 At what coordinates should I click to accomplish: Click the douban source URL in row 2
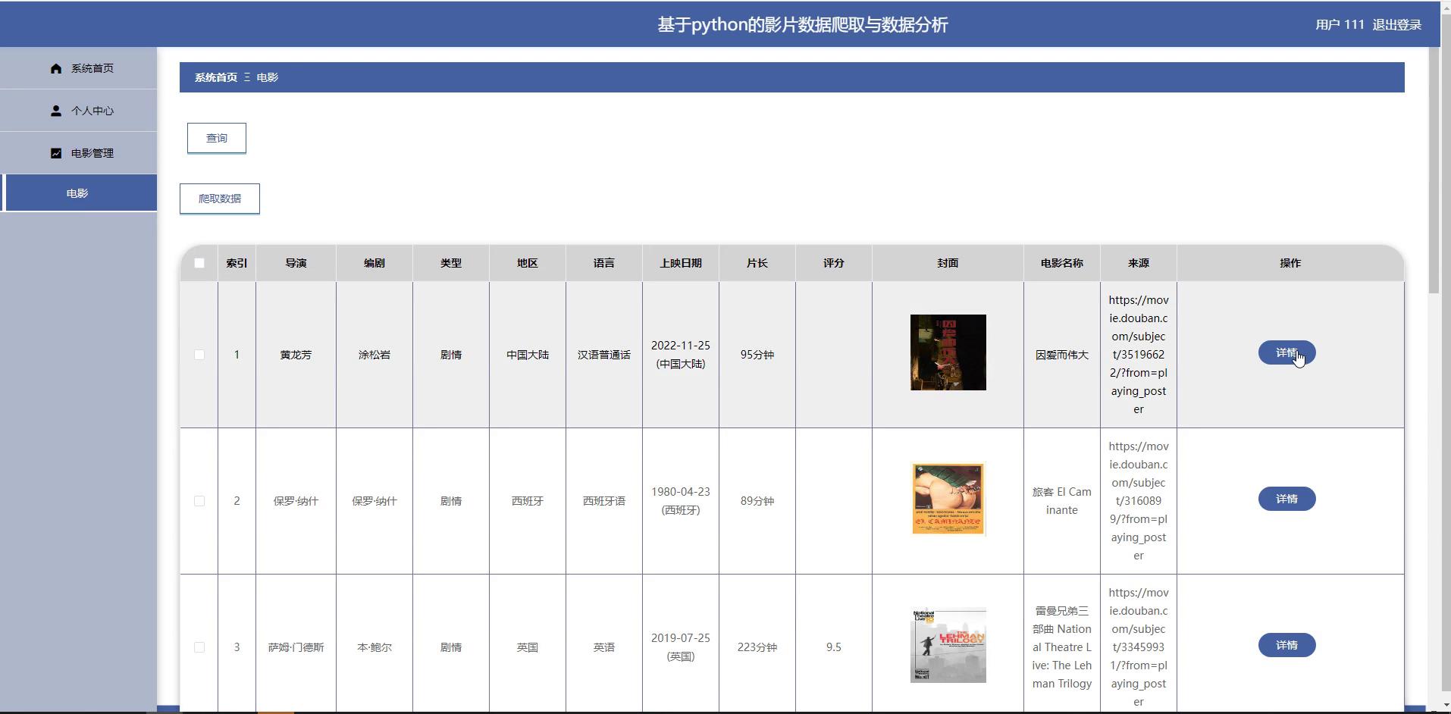(x=1139, y=501)
